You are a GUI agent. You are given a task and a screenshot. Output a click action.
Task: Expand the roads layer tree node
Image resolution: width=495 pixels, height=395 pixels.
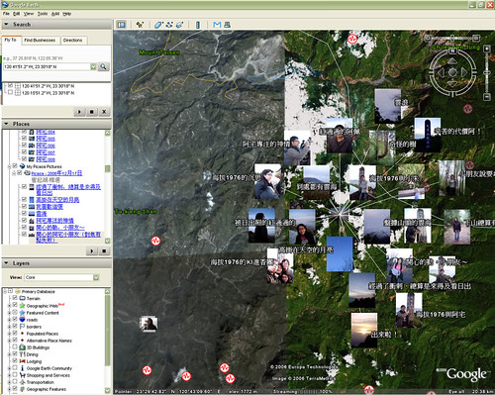(9, 320)
